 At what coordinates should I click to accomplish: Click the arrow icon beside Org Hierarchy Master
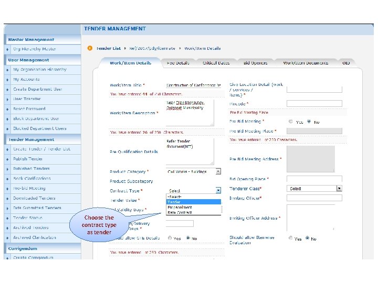pos(7,50)
